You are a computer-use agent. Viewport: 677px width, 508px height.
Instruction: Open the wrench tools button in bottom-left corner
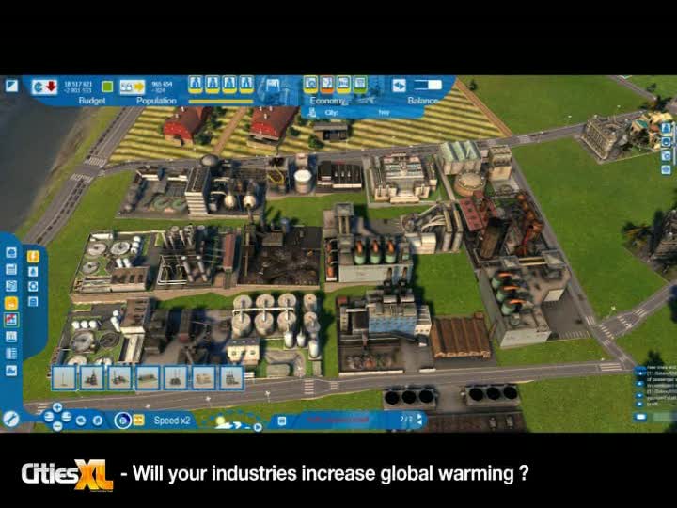pyautogui.click(x=10, y=420)
